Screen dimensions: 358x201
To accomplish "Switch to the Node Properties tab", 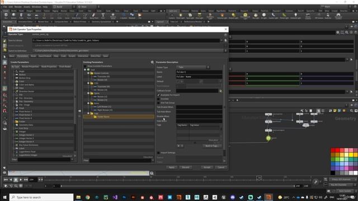I will click(x=49, y=66).
